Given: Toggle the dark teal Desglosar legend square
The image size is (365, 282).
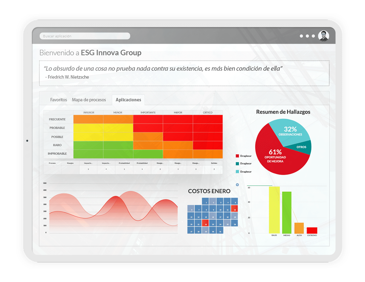Looking at the screenshot, I should (x=237, y=163).
